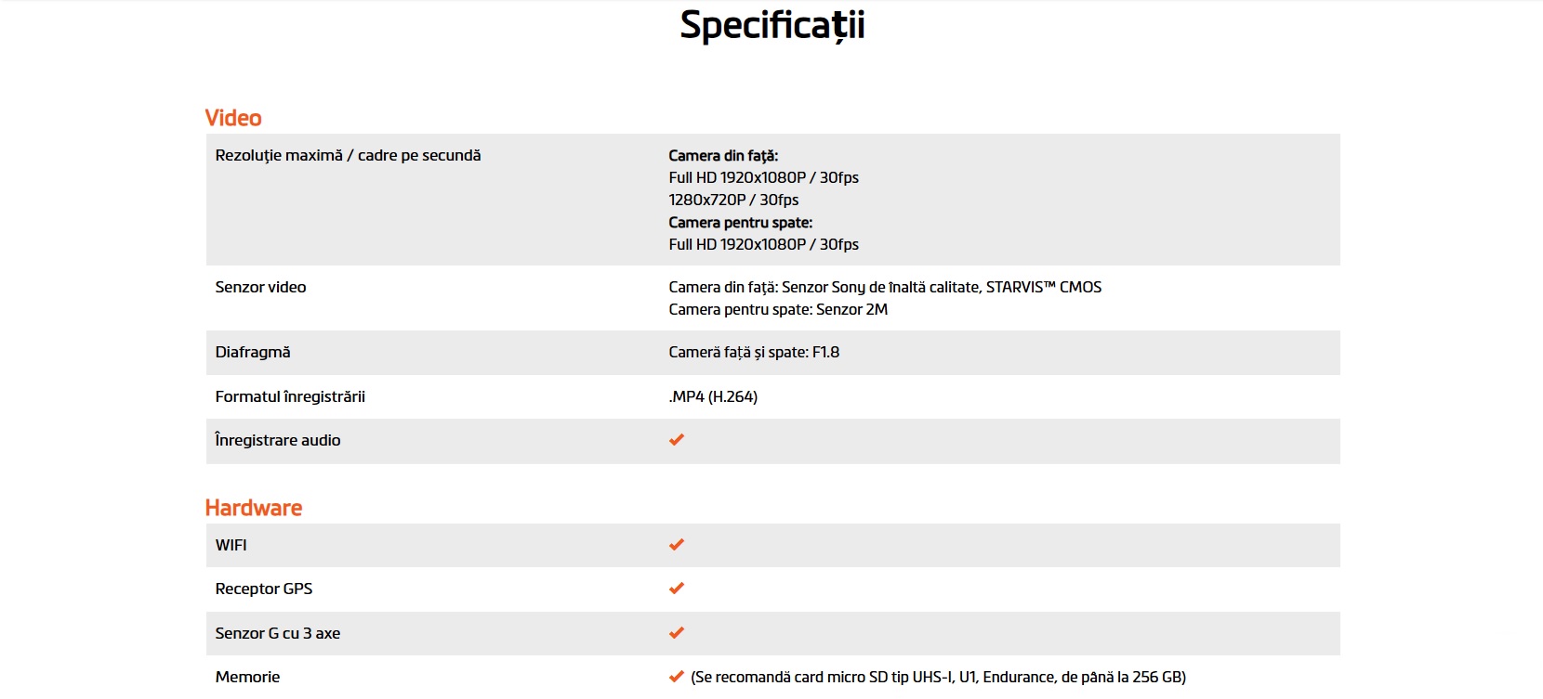Click the Senzor G checkmark icon

tap(677, 633)
